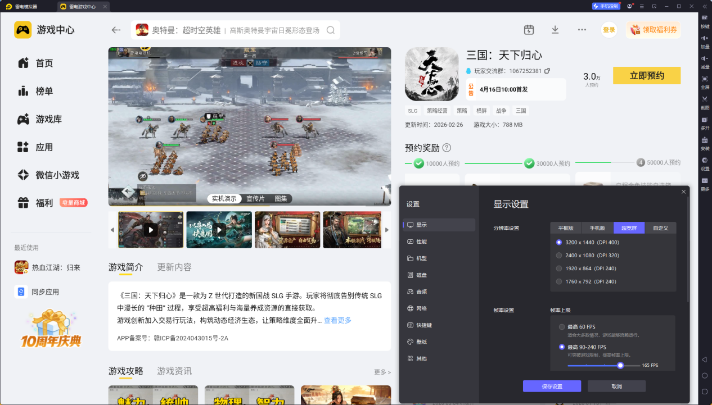Select 2400 x 1080 (DPI 320) resolution

559,255
